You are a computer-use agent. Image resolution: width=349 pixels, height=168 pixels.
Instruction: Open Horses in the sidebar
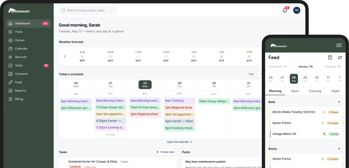click(x=29, y=40)
